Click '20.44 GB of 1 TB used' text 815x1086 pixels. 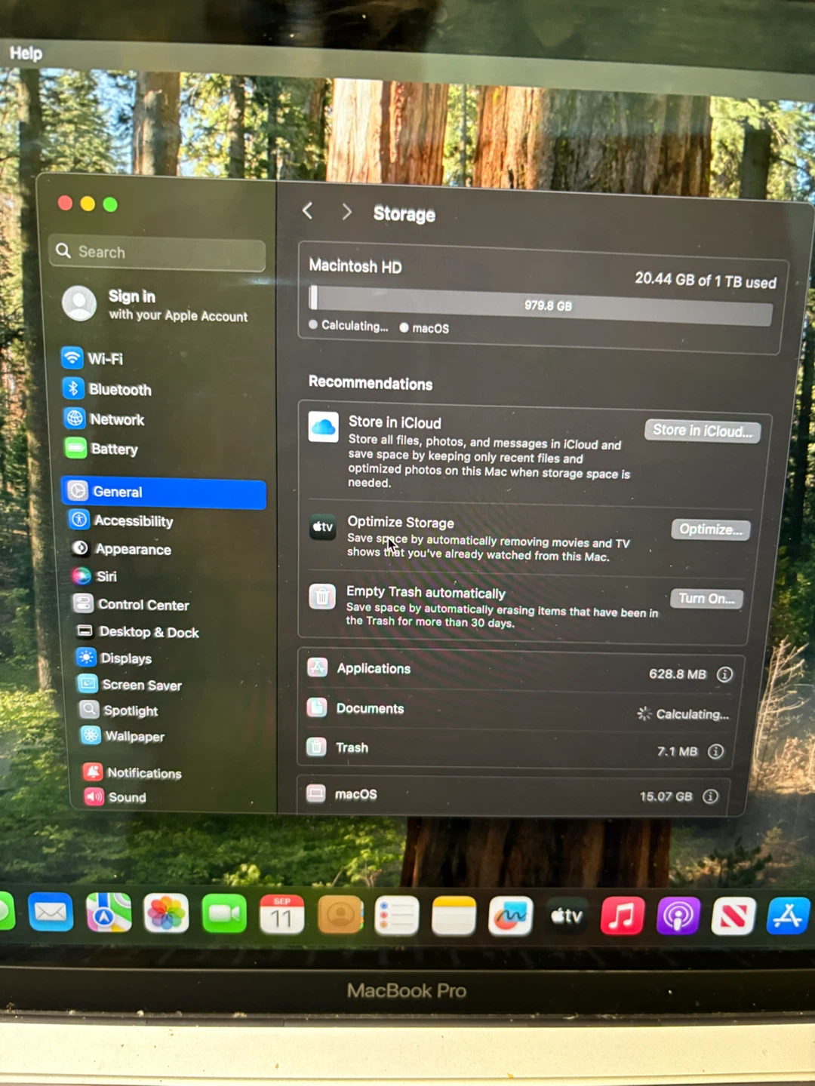point(706,281)
